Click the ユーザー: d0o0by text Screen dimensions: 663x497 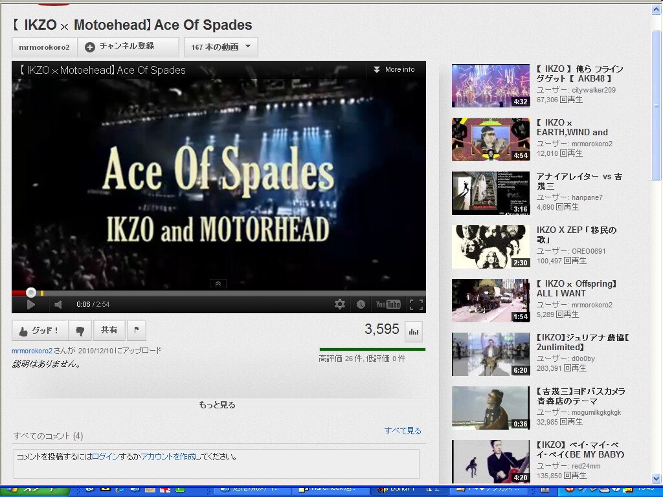[566, 359]
